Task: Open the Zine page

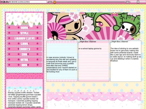Action: click(x=24, y=54)
